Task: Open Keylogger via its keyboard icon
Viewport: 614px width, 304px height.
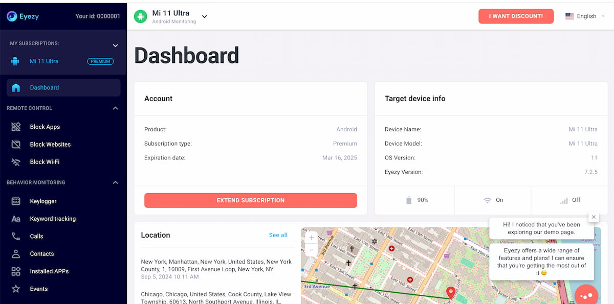Action: click(16, 201)
